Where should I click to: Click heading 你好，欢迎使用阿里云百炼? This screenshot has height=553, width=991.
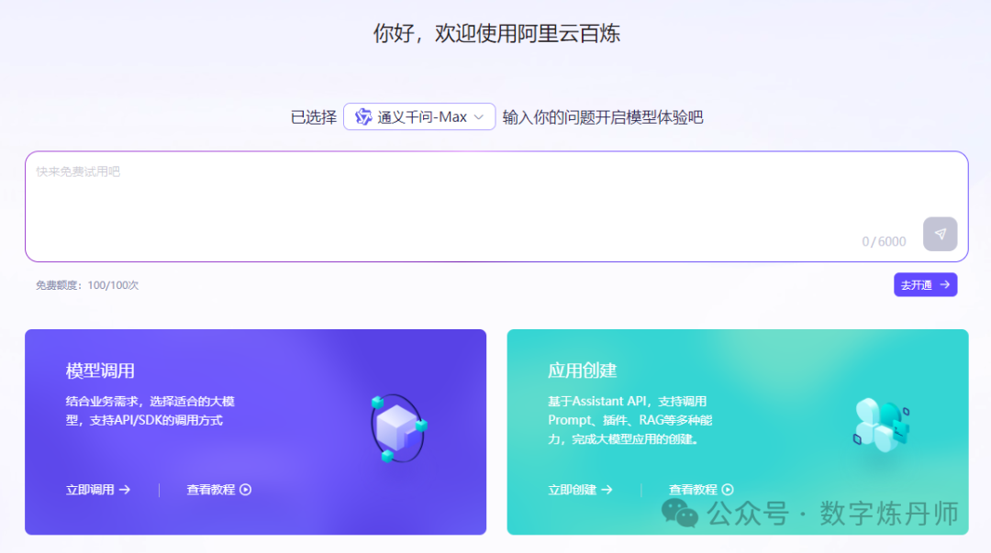pos(496,33)
